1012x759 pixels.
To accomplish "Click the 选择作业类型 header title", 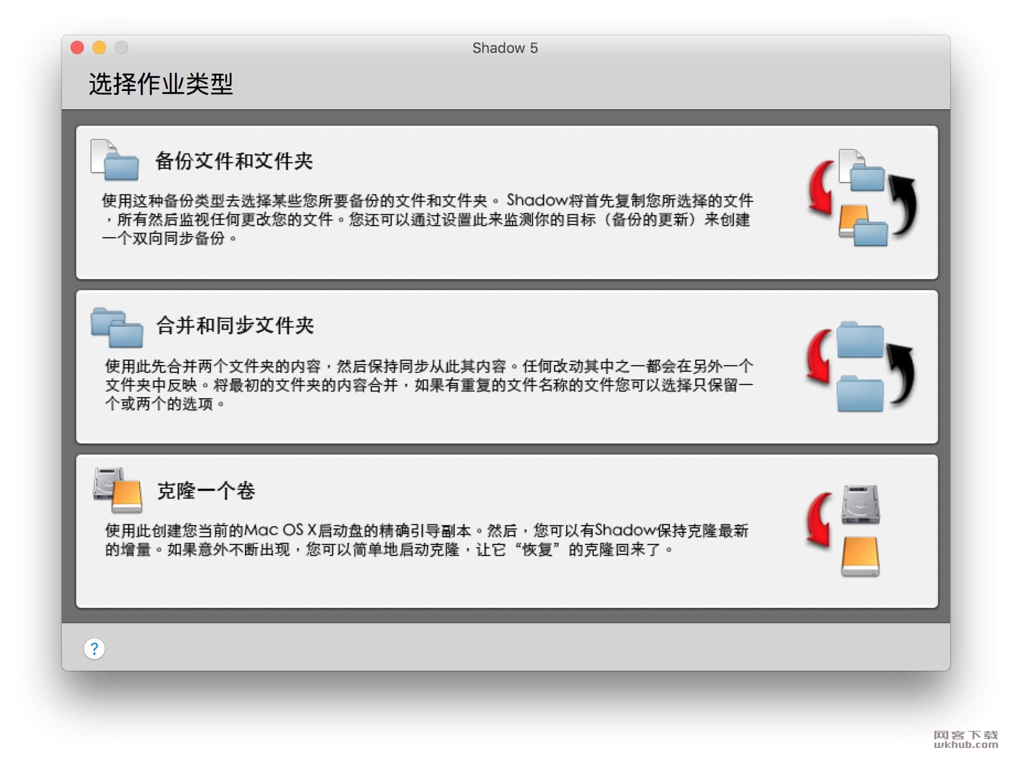I will click(161, 84).
